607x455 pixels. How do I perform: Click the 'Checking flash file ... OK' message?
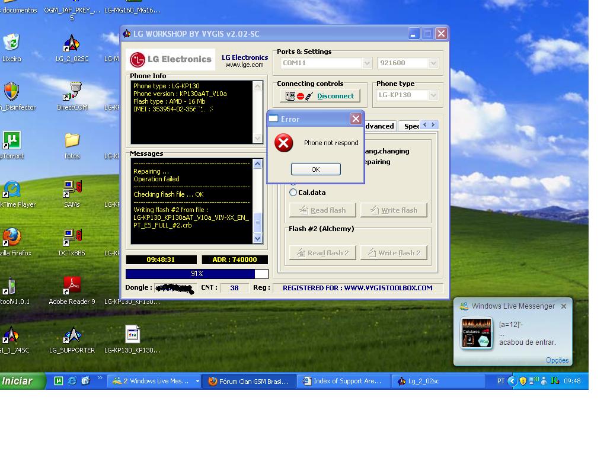point(168,194)
